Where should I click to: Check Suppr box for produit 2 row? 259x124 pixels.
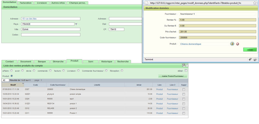[184, 108]
